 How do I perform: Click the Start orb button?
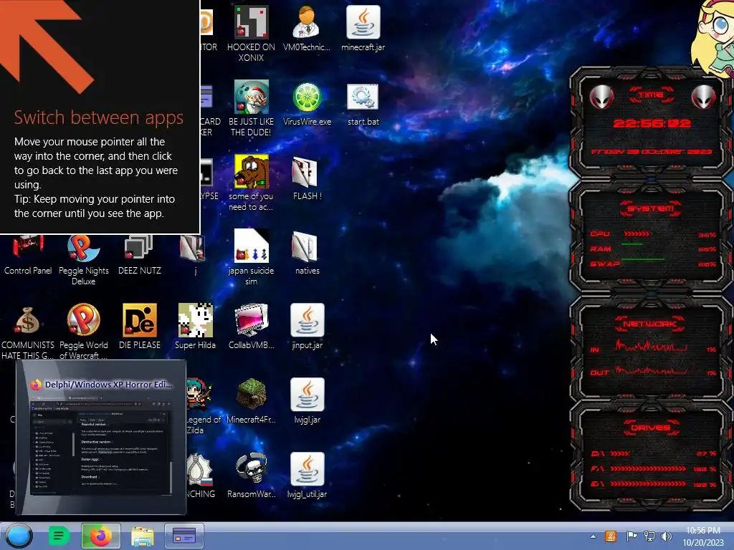point(19,536)
